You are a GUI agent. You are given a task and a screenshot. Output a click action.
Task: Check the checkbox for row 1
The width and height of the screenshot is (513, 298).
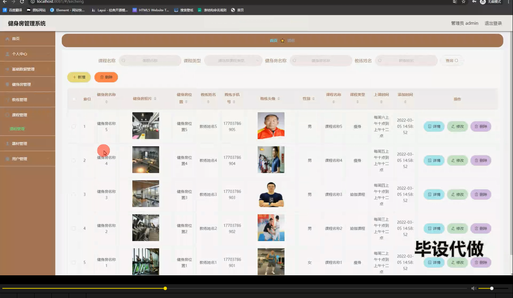73,126
